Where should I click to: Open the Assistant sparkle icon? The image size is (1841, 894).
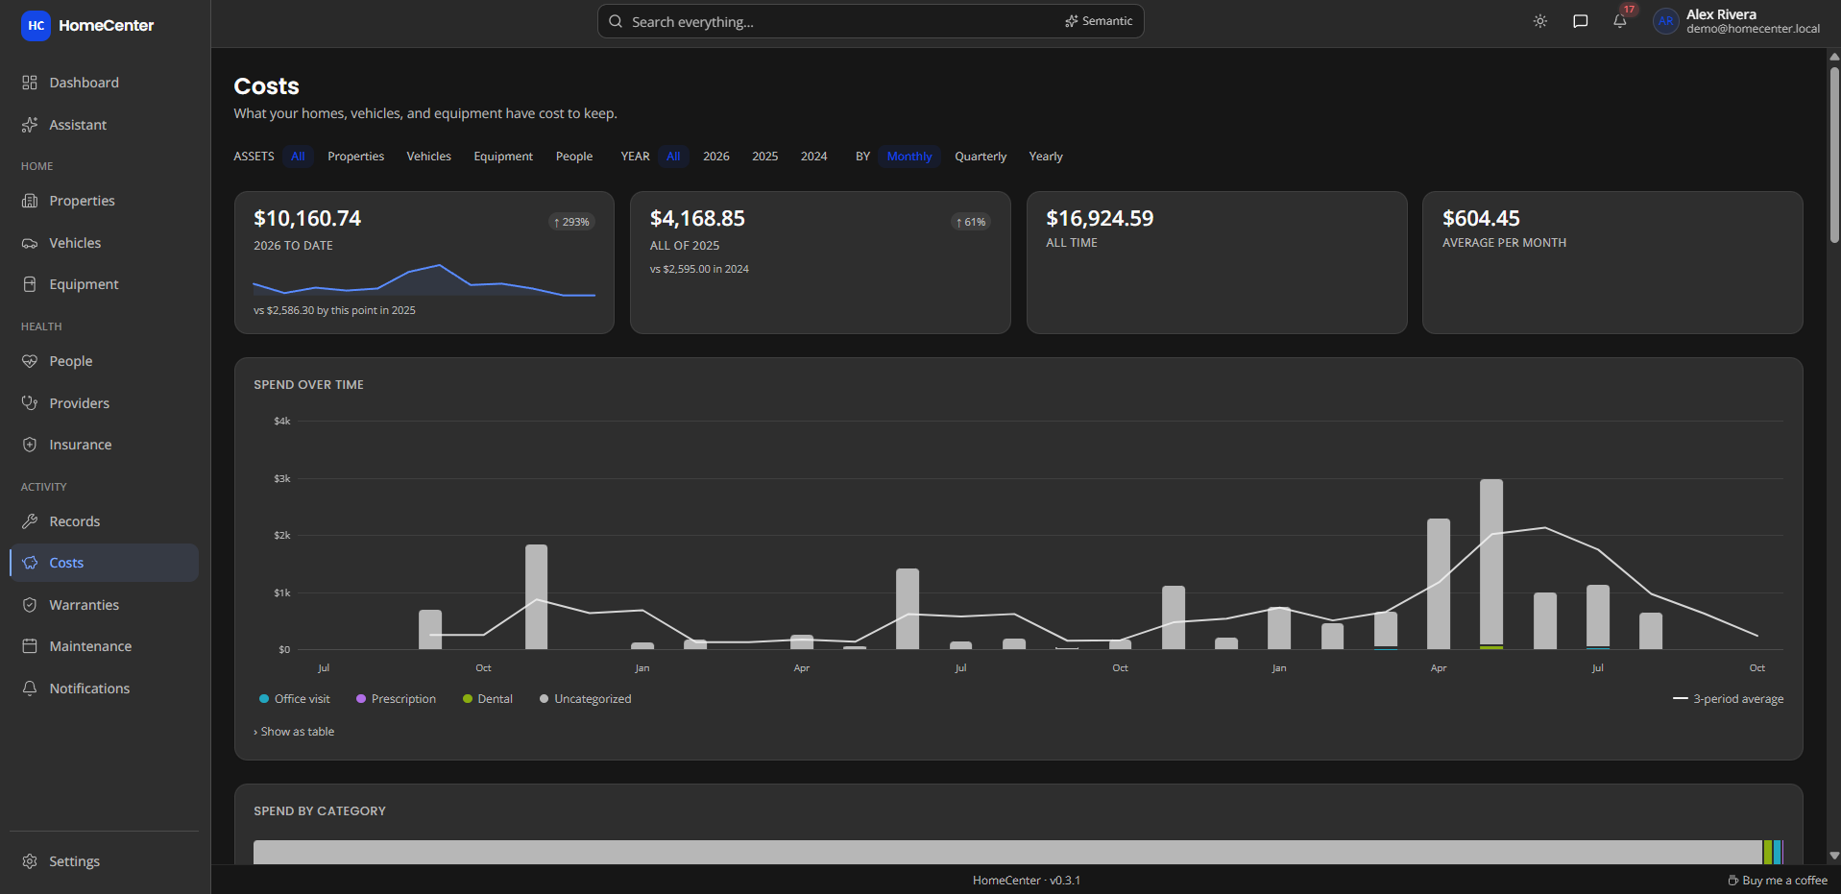tap(30, 125)
